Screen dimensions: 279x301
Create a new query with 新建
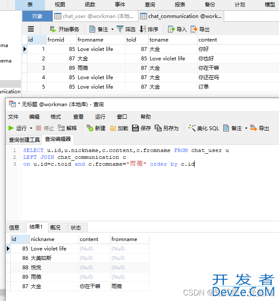(96, 128)
